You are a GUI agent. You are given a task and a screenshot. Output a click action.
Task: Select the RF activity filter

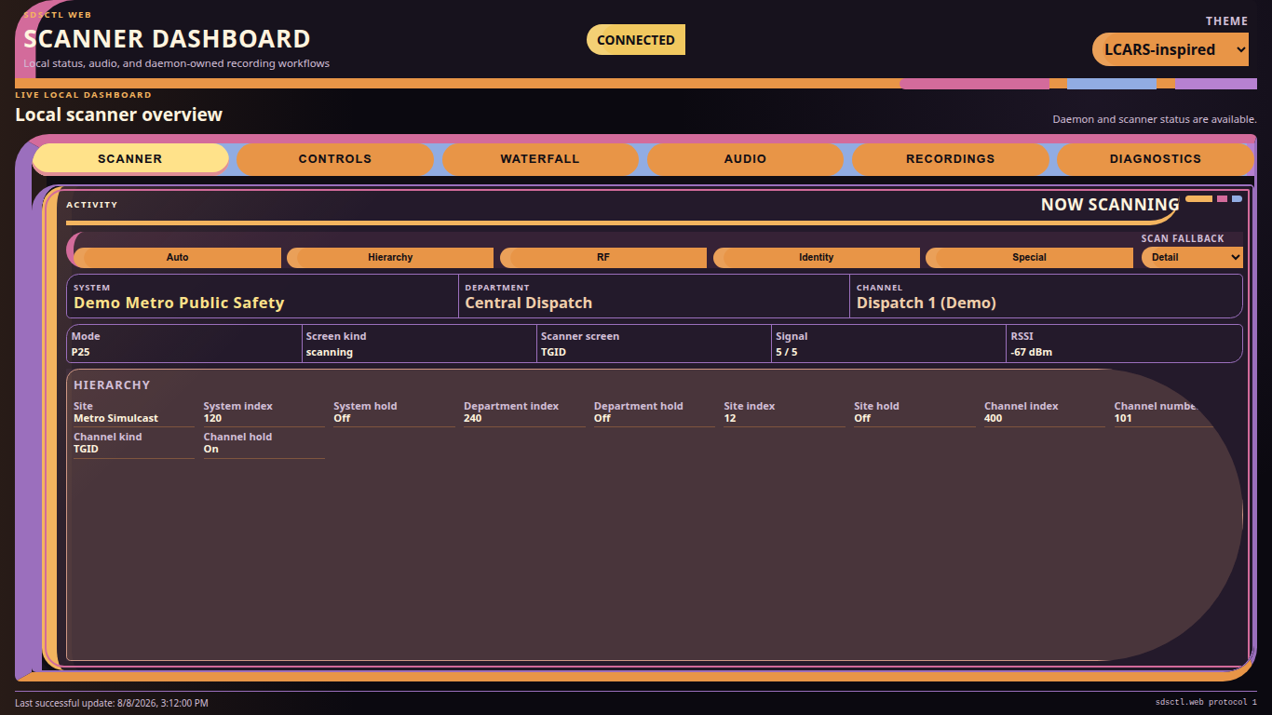tap(603, 258)
